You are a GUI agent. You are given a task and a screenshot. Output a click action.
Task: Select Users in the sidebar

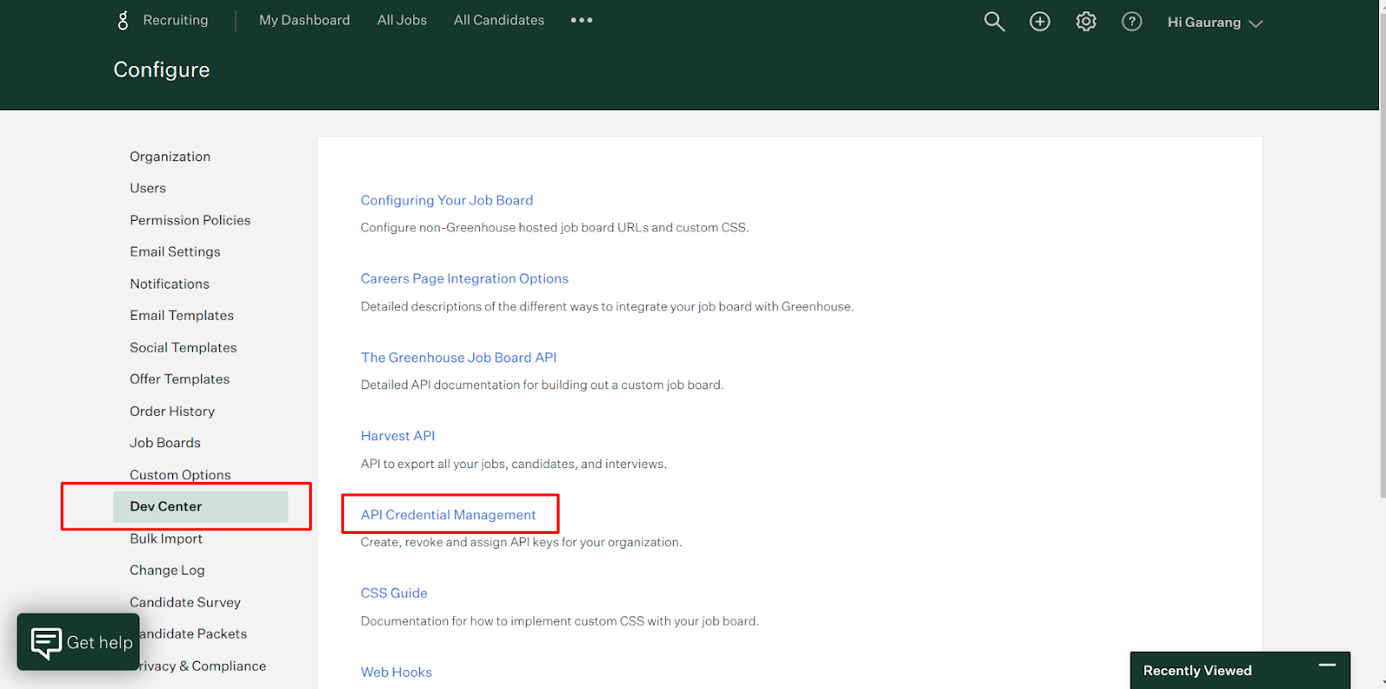point(148,188)
